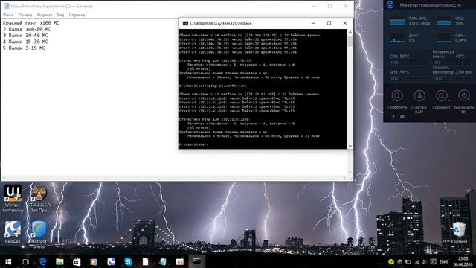Switch the ENG input language indicator
The image size is (476, 268).
tap(443, 261)
